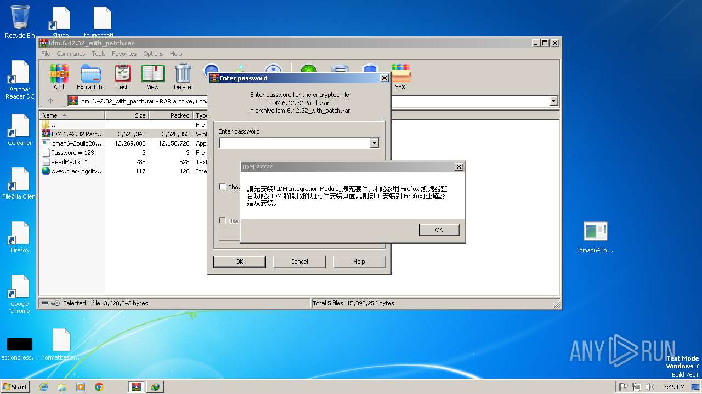Select the parent folder '..' row

[x=123, y=125]
